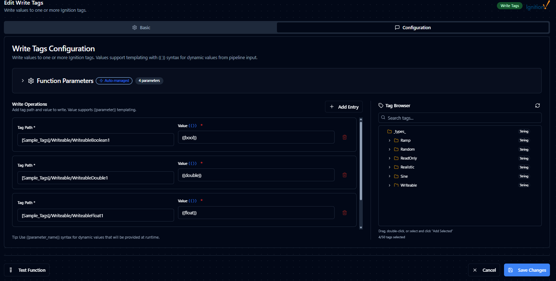The image size is (556, 281).
Task: Click the Add Entry button
Action: pos(344,107)
